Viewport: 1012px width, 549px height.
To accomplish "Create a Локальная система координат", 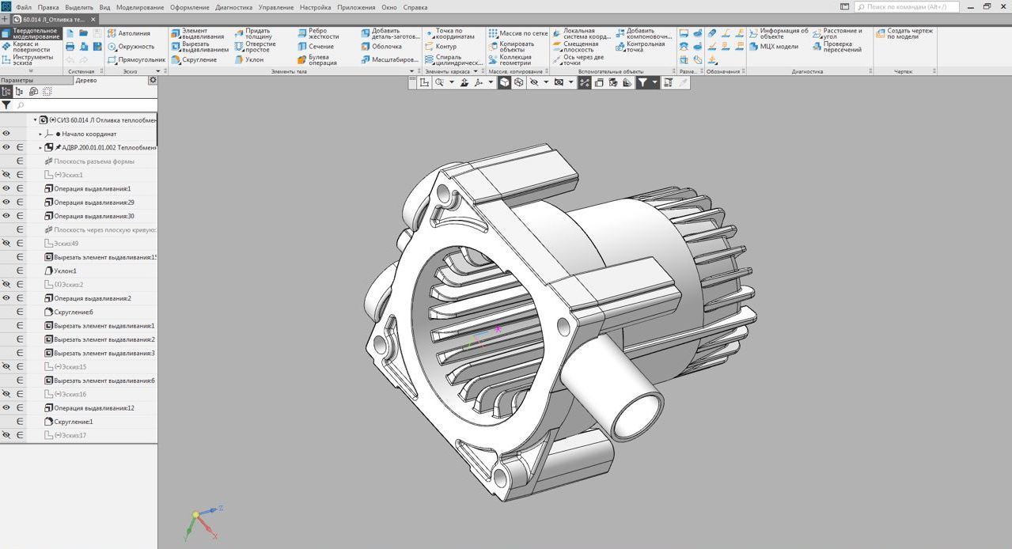I will (x=581, y=33).
